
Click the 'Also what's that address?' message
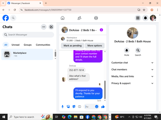click(x=79, y=77)
